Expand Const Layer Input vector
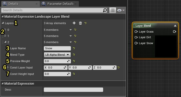Image resolution: width=181 pixels, height=97 pixels. 8,67
